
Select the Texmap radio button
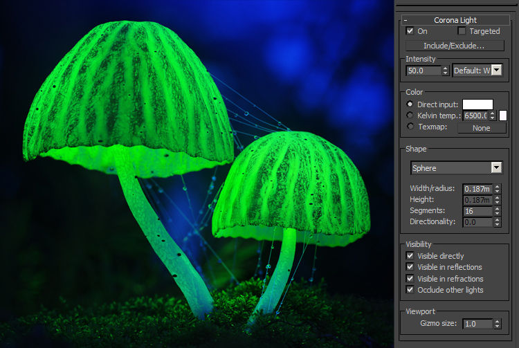point(410,127)
